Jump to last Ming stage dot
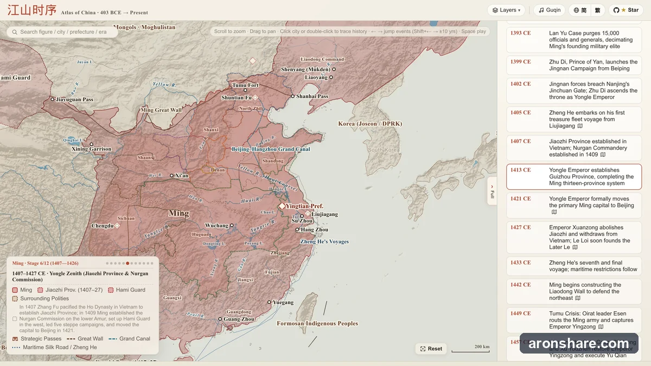Viewport: 651px width, 366px height. [152, 264]
